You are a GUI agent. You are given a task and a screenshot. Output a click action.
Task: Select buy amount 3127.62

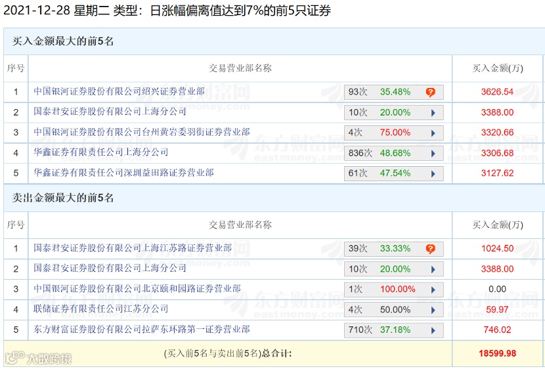click(x=497, y=173)
